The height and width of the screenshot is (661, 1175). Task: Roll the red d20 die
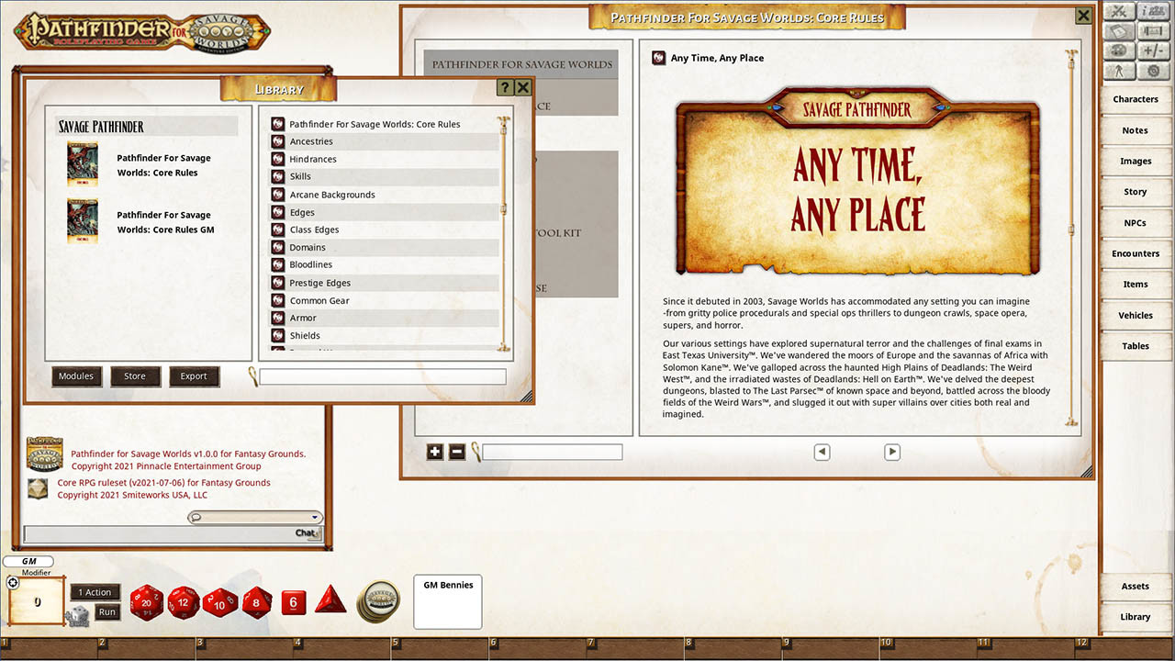pyautogui.click(x=146, y=603)
